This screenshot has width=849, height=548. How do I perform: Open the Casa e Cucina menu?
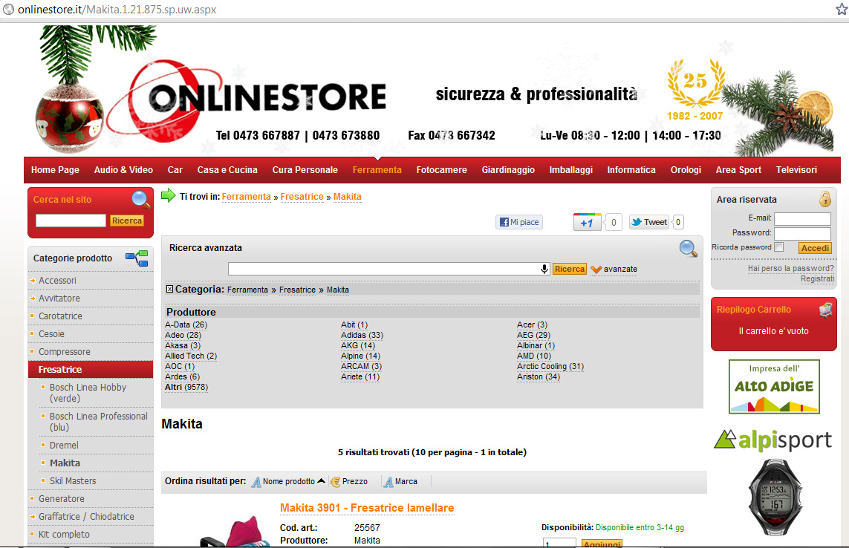[x=227, y=170]
